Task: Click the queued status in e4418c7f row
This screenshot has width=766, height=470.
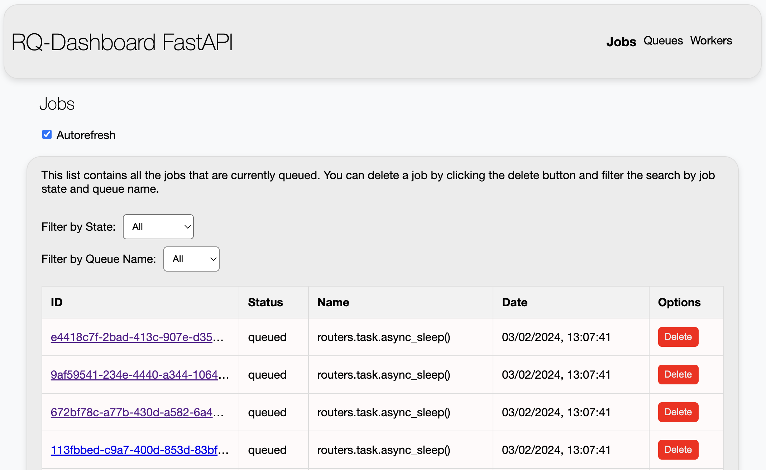Action: pyautogui.click(x=267, y=337)
